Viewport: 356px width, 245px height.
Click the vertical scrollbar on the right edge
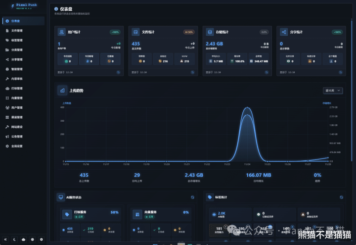(x=352, y=91)
